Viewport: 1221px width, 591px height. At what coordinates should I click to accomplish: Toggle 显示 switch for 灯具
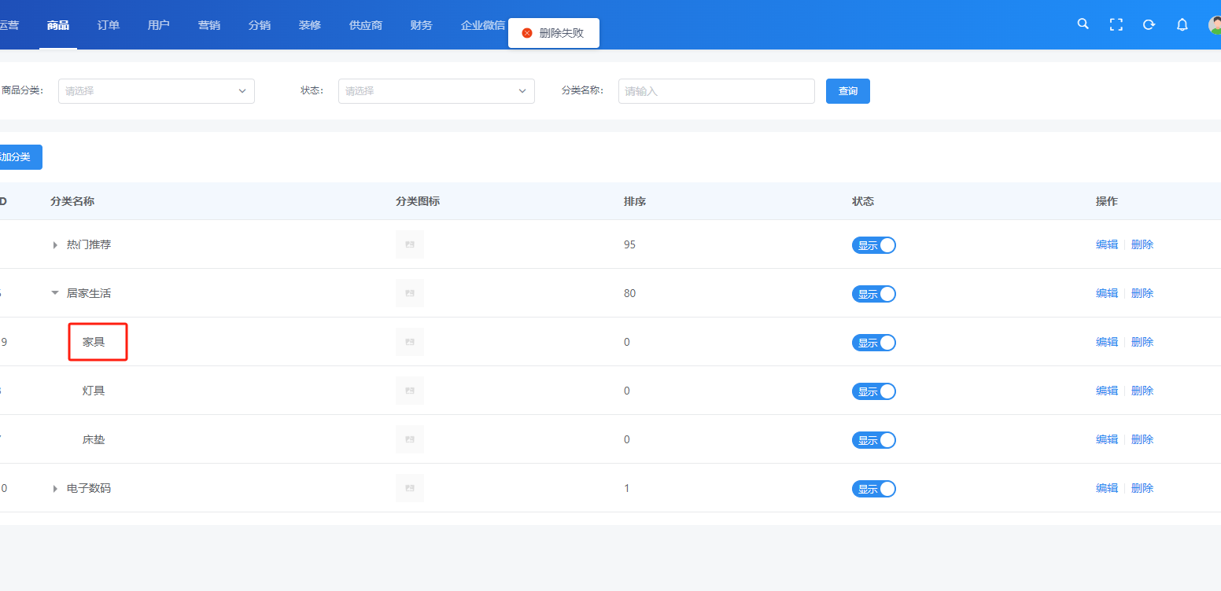pyautogui.click(x=874, y=391)
